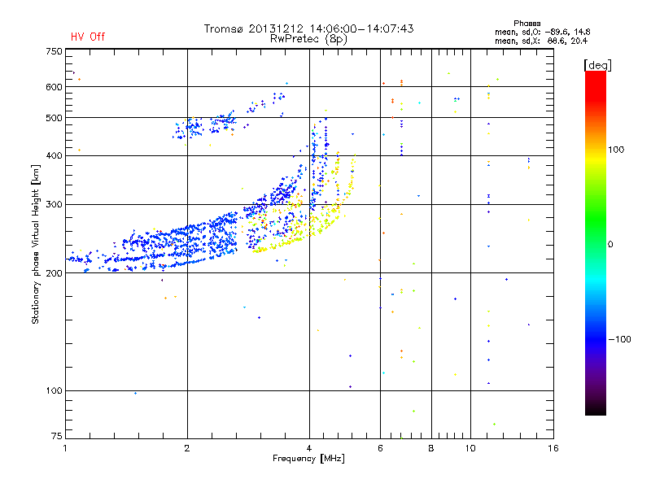The image size is (651, 488).
Task: Click the frequency axis "8" tick label
Action: 431,448
